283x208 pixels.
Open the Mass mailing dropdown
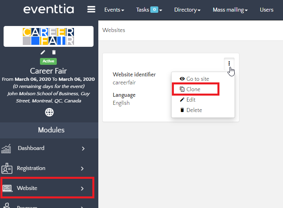pos(230,10)
